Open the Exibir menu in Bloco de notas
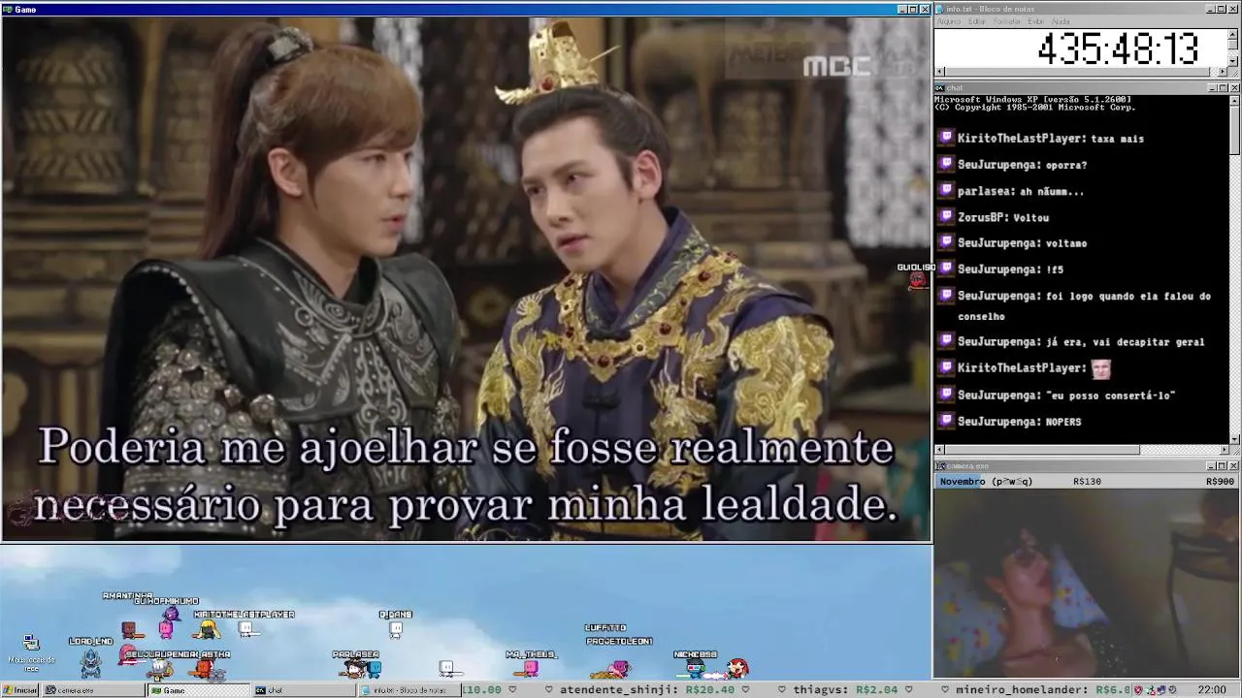Screen dimensions: 1242x698 coord(1036,21)
